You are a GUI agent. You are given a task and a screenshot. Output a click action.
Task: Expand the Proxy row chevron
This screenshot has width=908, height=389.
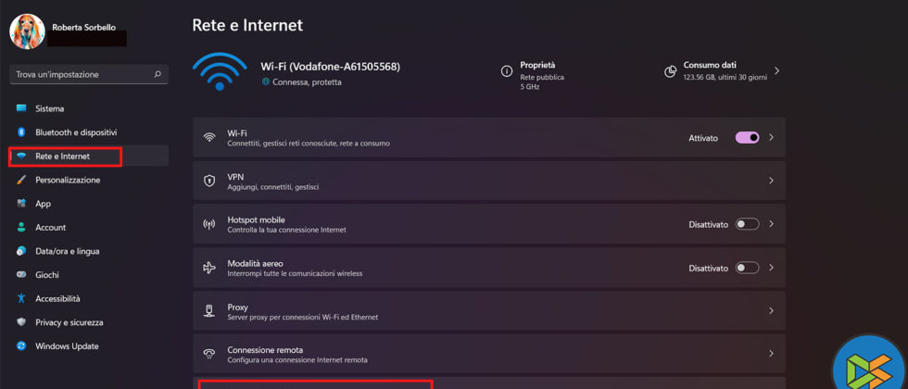click(x=771, y=311)
